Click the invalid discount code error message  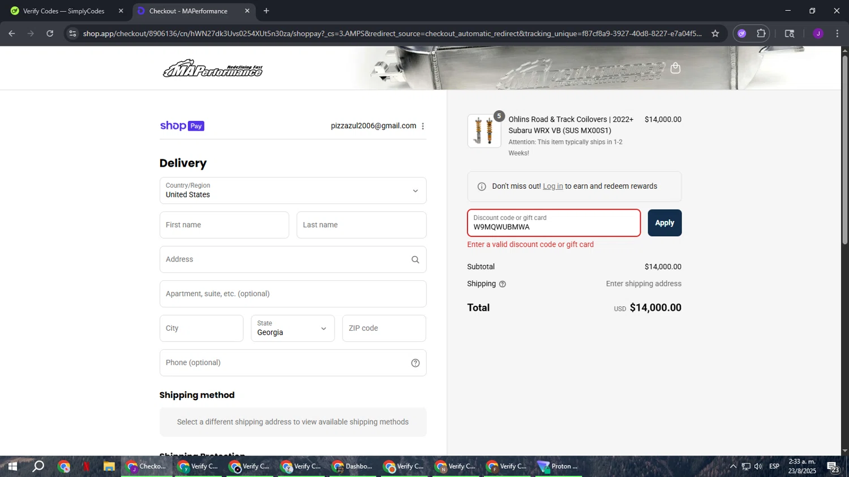point(530,245)
